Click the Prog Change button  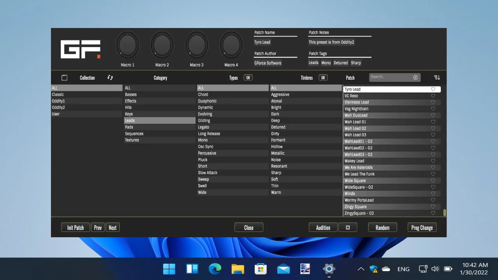pos(422,228)
